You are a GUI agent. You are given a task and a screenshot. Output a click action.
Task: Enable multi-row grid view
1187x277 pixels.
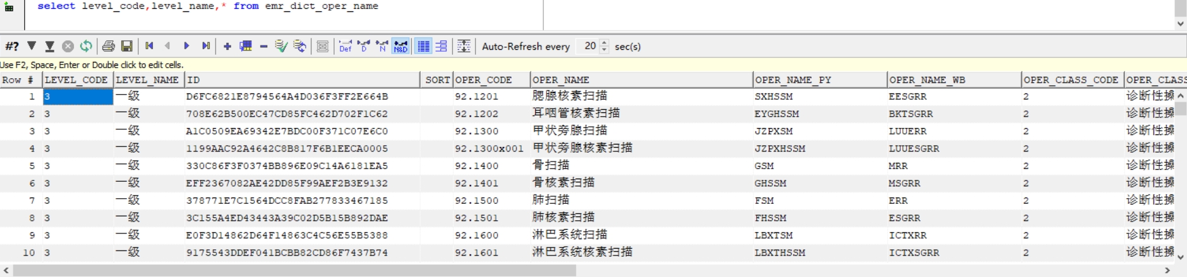[423, 46]
